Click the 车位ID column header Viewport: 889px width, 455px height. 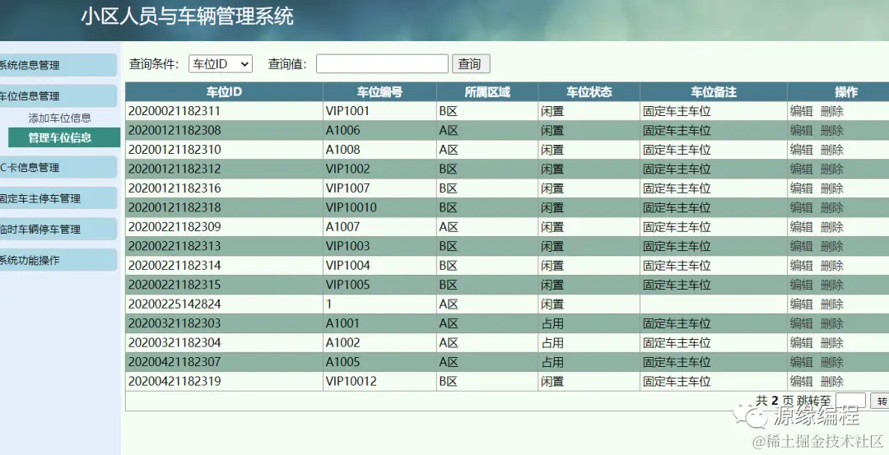pyautogui.click(x=224, y=92)
